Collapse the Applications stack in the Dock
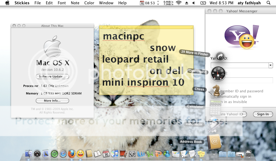Image resolution: width=276 pixels, height=161 pixels. (x=214, y=154)
